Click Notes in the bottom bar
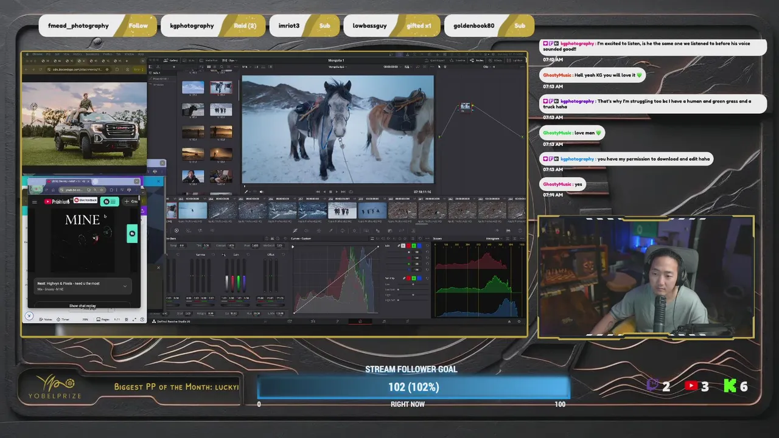 (46, 319)
